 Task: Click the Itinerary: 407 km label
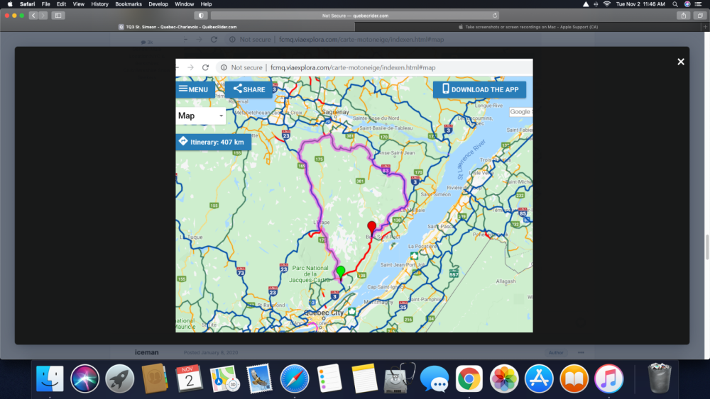(x=214, y=142)
